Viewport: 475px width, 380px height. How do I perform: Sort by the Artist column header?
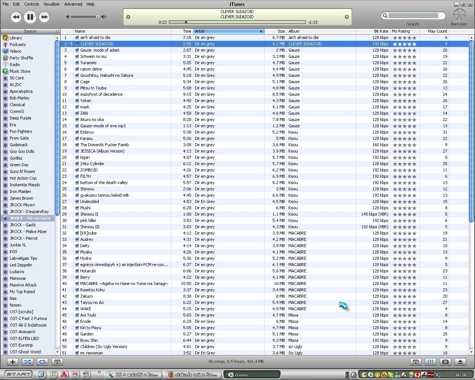[x=229, y=31]
